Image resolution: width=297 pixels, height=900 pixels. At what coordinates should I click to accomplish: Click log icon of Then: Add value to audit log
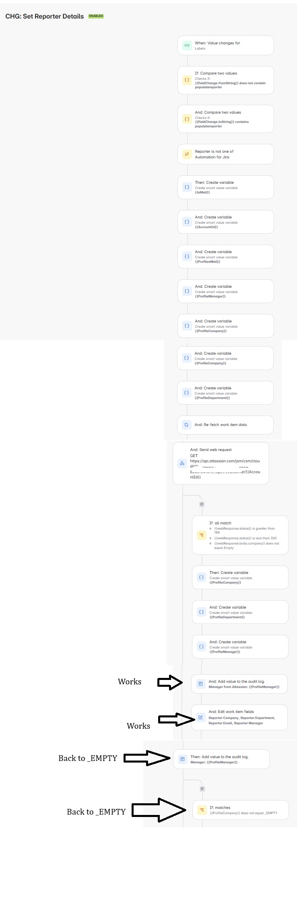click(x=182, y=759)
